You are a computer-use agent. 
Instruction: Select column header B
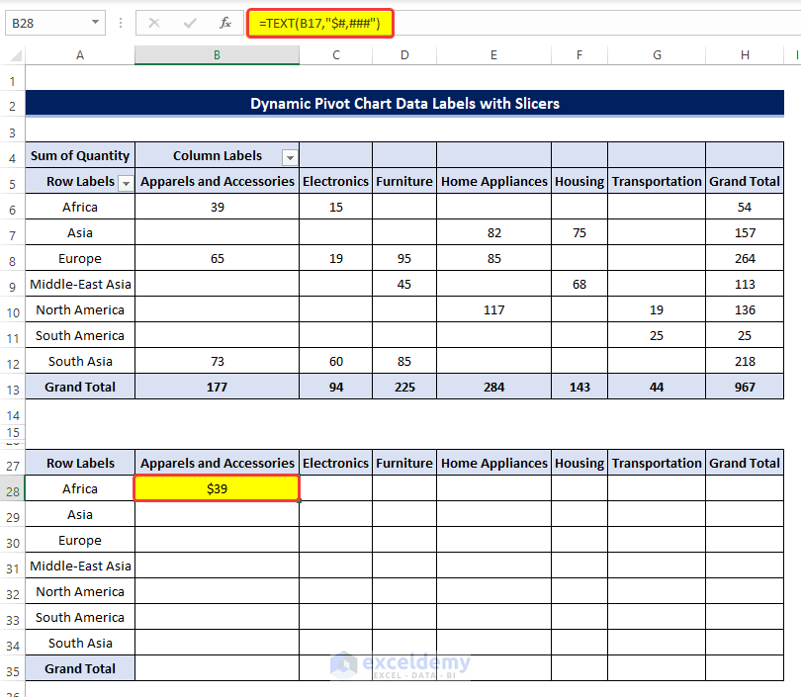pyautogui.click(x=217, y=55)
